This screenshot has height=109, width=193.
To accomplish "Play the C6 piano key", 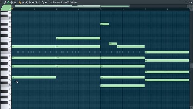I will pyautogui.click(x=6, y=18).
